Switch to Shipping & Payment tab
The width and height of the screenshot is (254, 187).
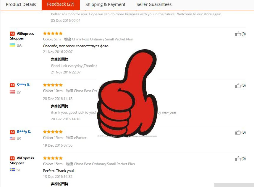pyautogui.click(x=105, y=4)
